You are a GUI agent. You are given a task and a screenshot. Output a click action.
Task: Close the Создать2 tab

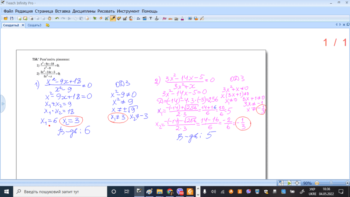click(x=23, y=25)
